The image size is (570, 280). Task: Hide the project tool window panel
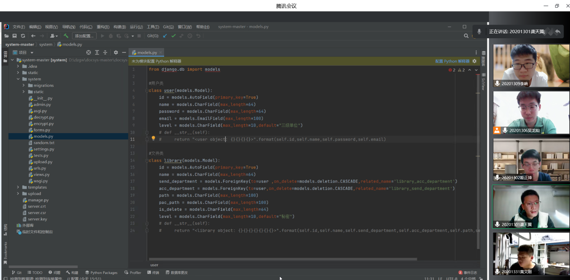[x=124, y=53]
